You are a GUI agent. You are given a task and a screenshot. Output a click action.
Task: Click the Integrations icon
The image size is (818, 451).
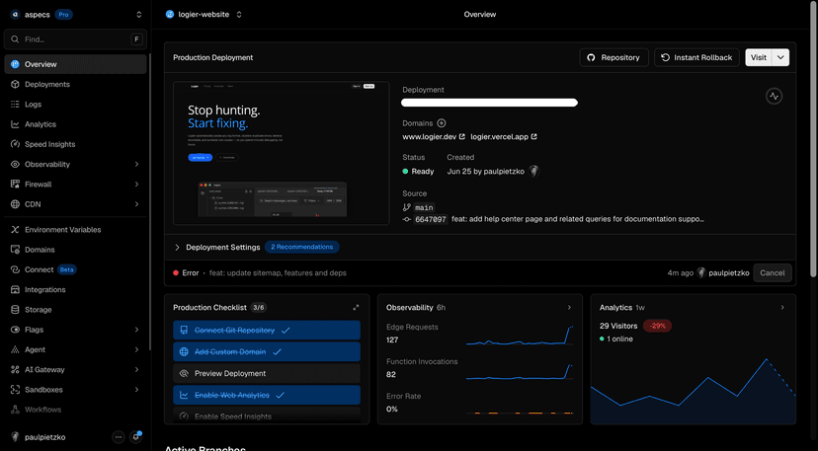15,289
